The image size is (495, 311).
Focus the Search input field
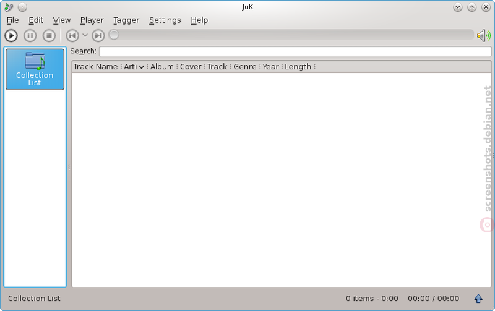pos(295,51)
